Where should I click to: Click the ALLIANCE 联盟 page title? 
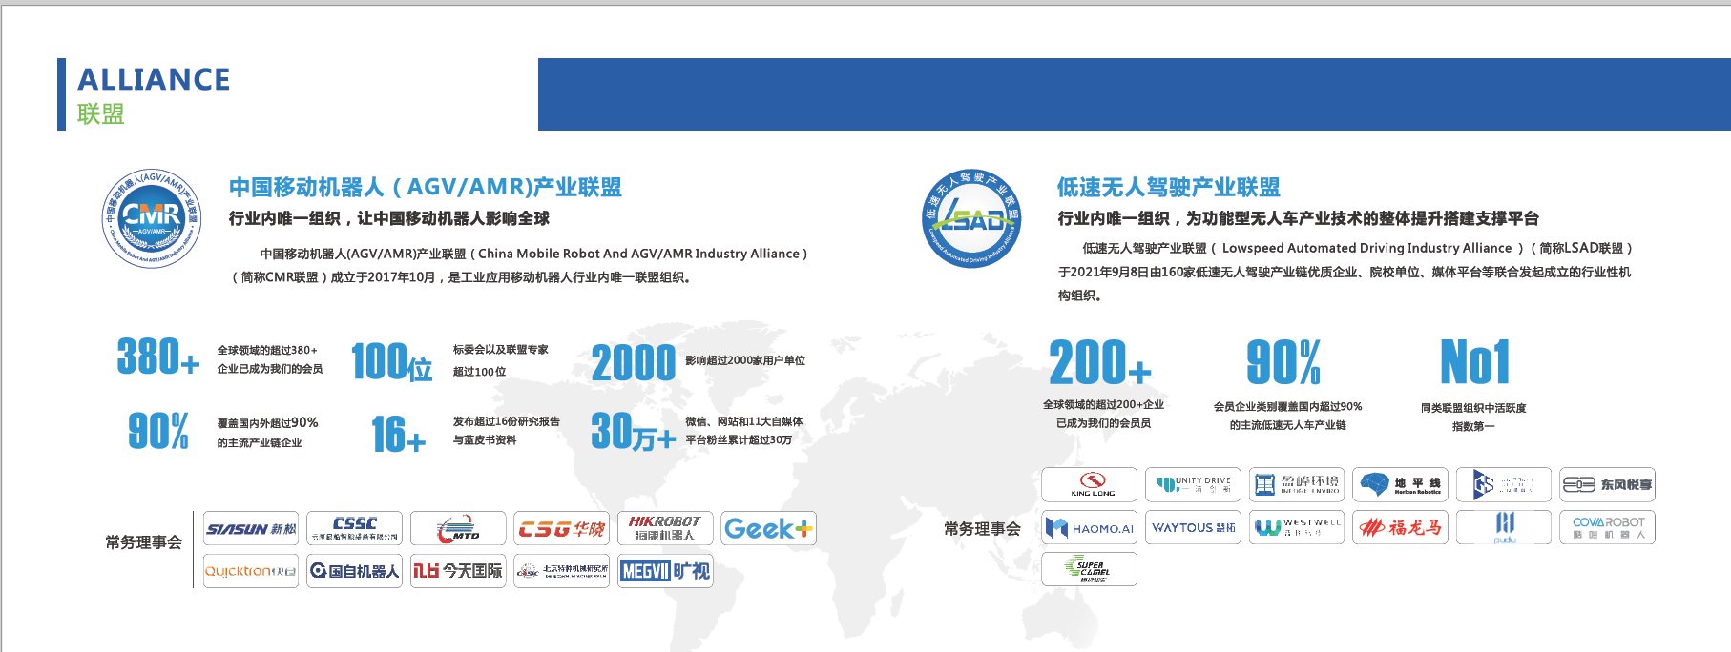click(154, 94)
